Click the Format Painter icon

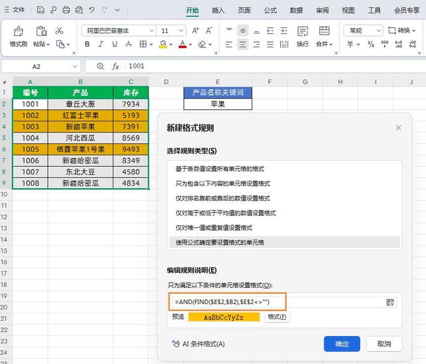pyautogui.click(x=19, y=31)
